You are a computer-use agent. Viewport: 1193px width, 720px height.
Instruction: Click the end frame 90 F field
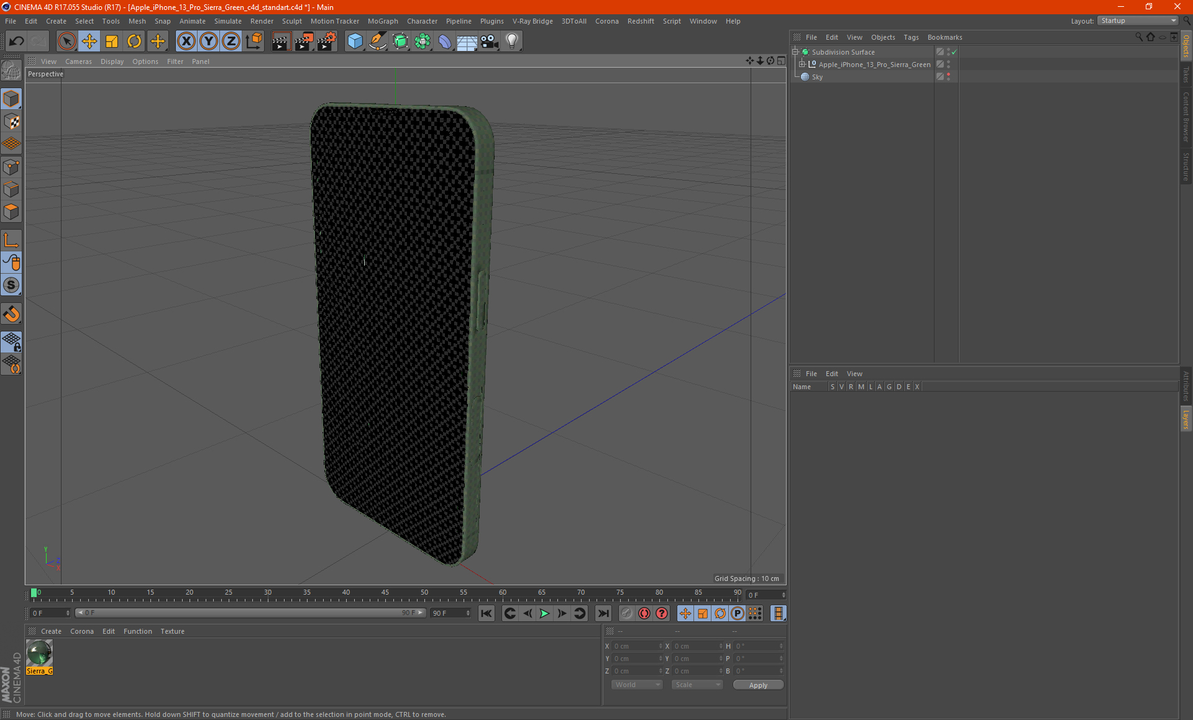[x=451, y=613]
